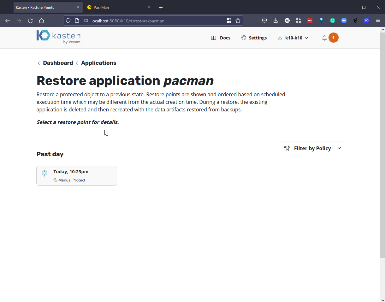Screen dimensions: 385x302
Task: Open the notifications bell icon
Action: [324, 38]
